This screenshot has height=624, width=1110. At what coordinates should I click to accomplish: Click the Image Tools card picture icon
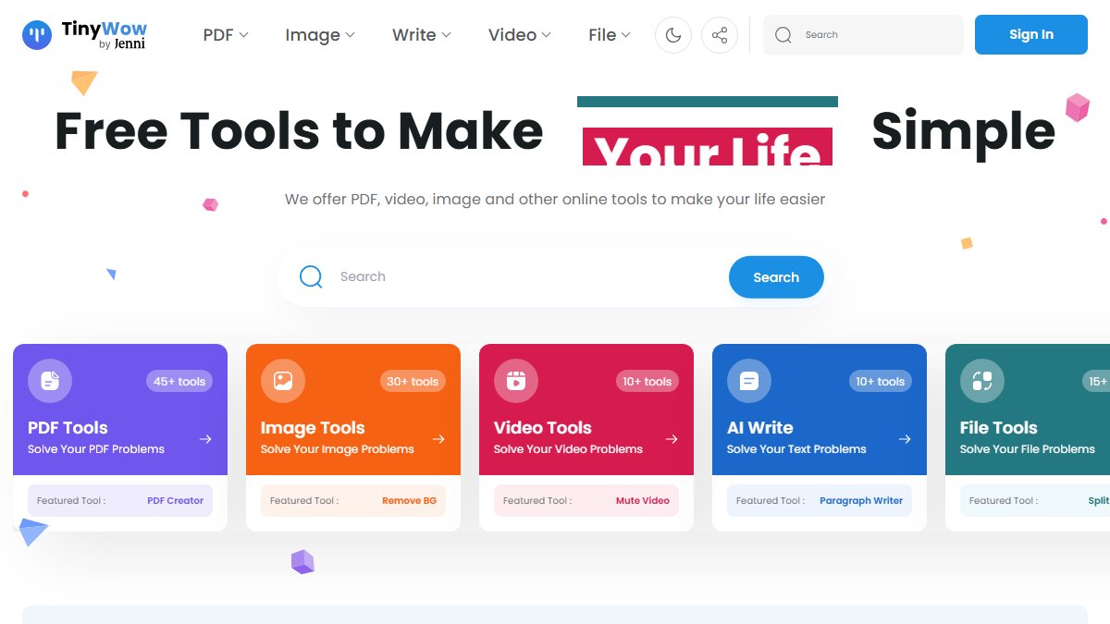283,381
